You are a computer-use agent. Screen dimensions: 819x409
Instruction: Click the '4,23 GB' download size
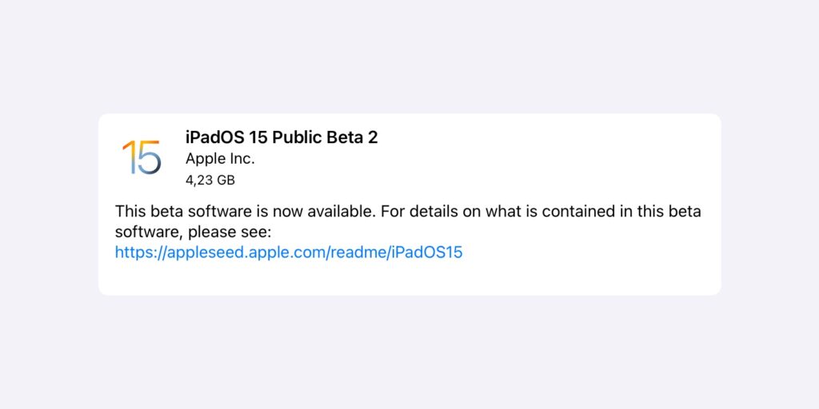pyautogui.click(x=210, y=180)
